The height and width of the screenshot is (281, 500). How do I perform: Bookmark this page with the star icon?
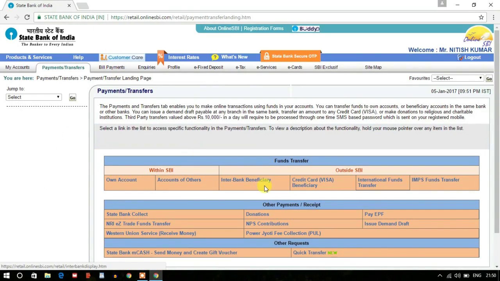coord(481,17)
